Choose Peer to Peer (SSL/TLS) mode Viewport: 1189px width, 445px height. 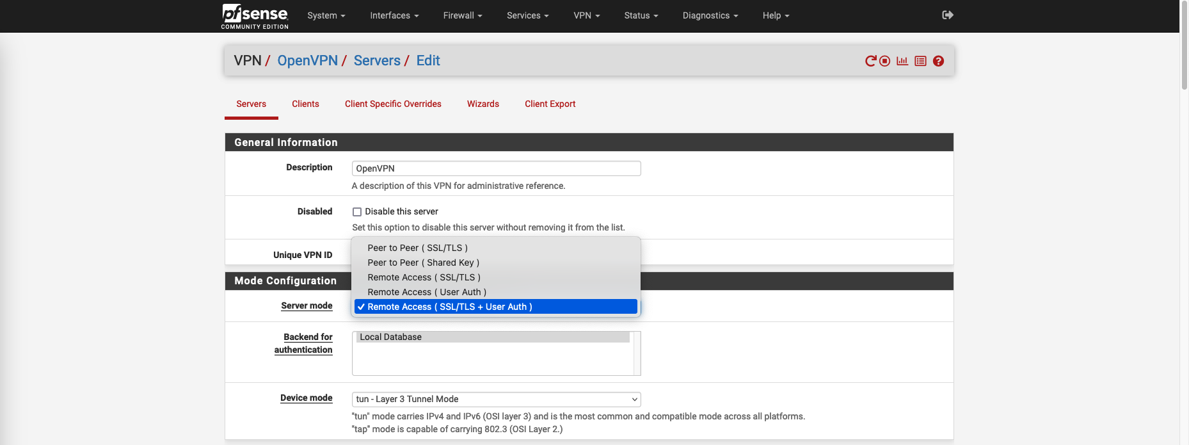click(x=417, y=248)
